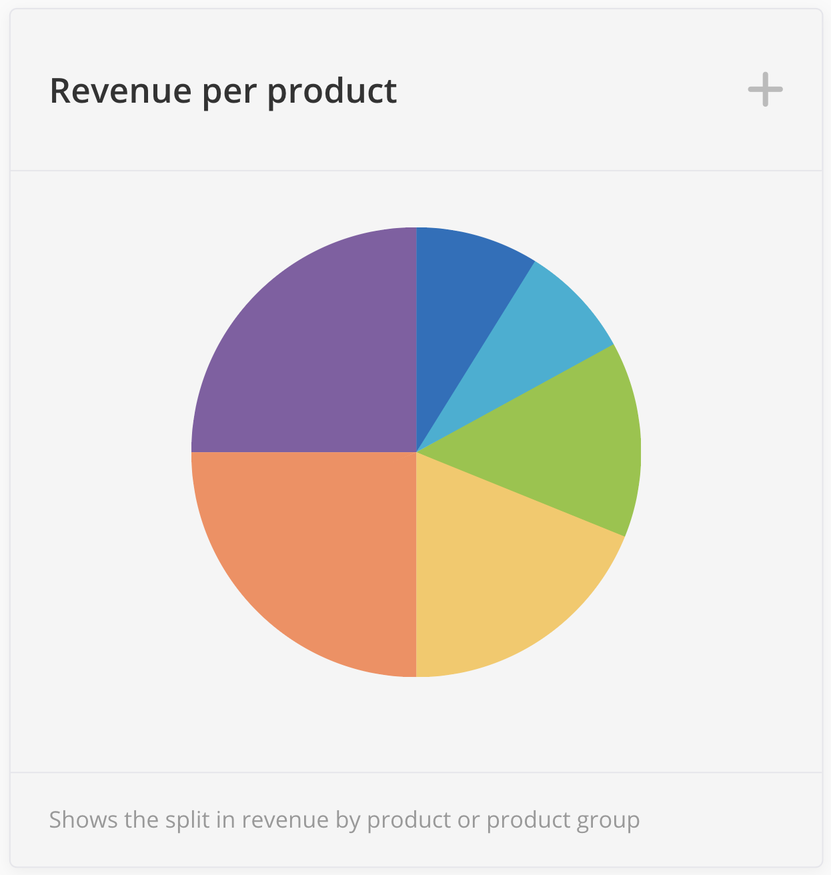
Task: Click the pie chart's center point
Action: [x=416, y=452]
